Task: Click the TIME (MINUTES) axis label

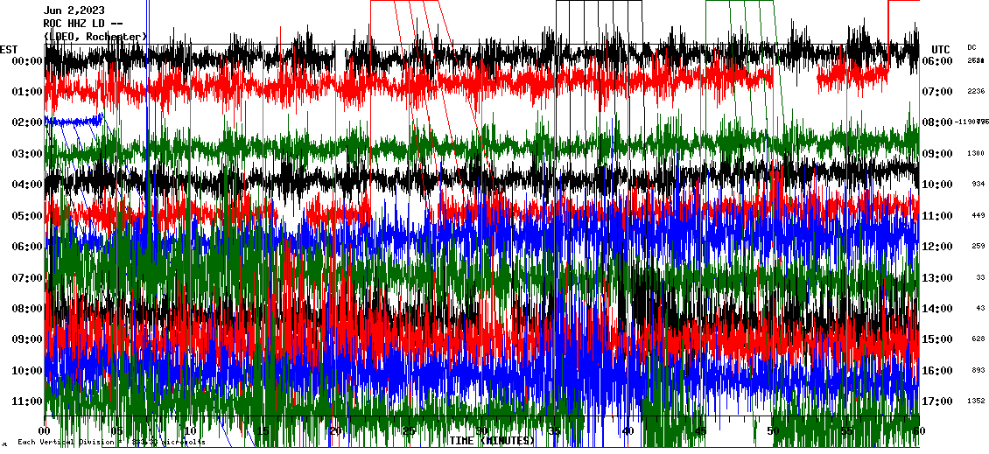Action: pos(492,441)
